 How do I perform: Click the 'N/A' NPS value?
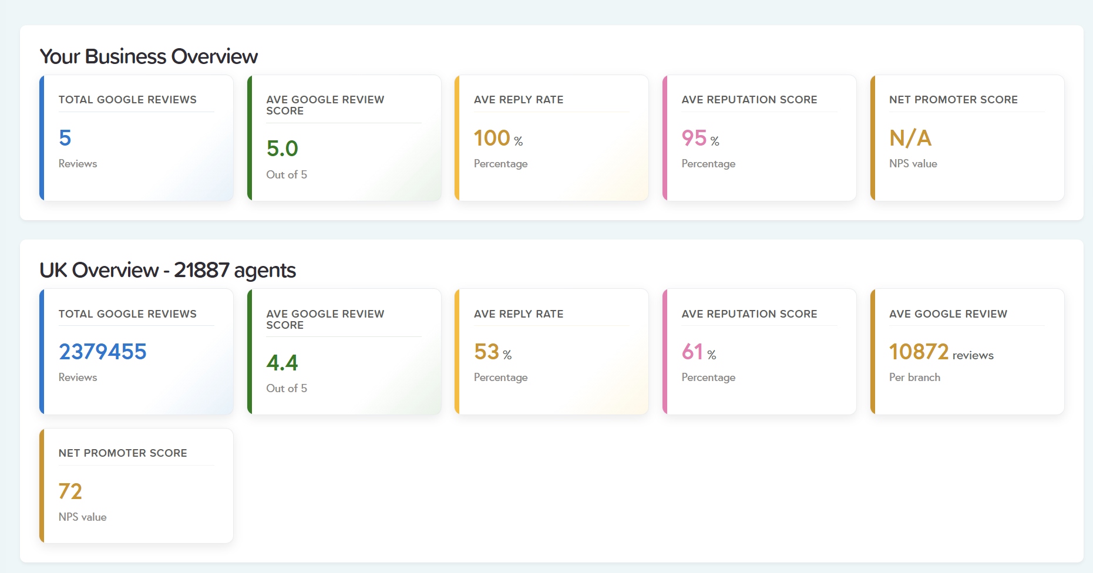coord(910,138)
